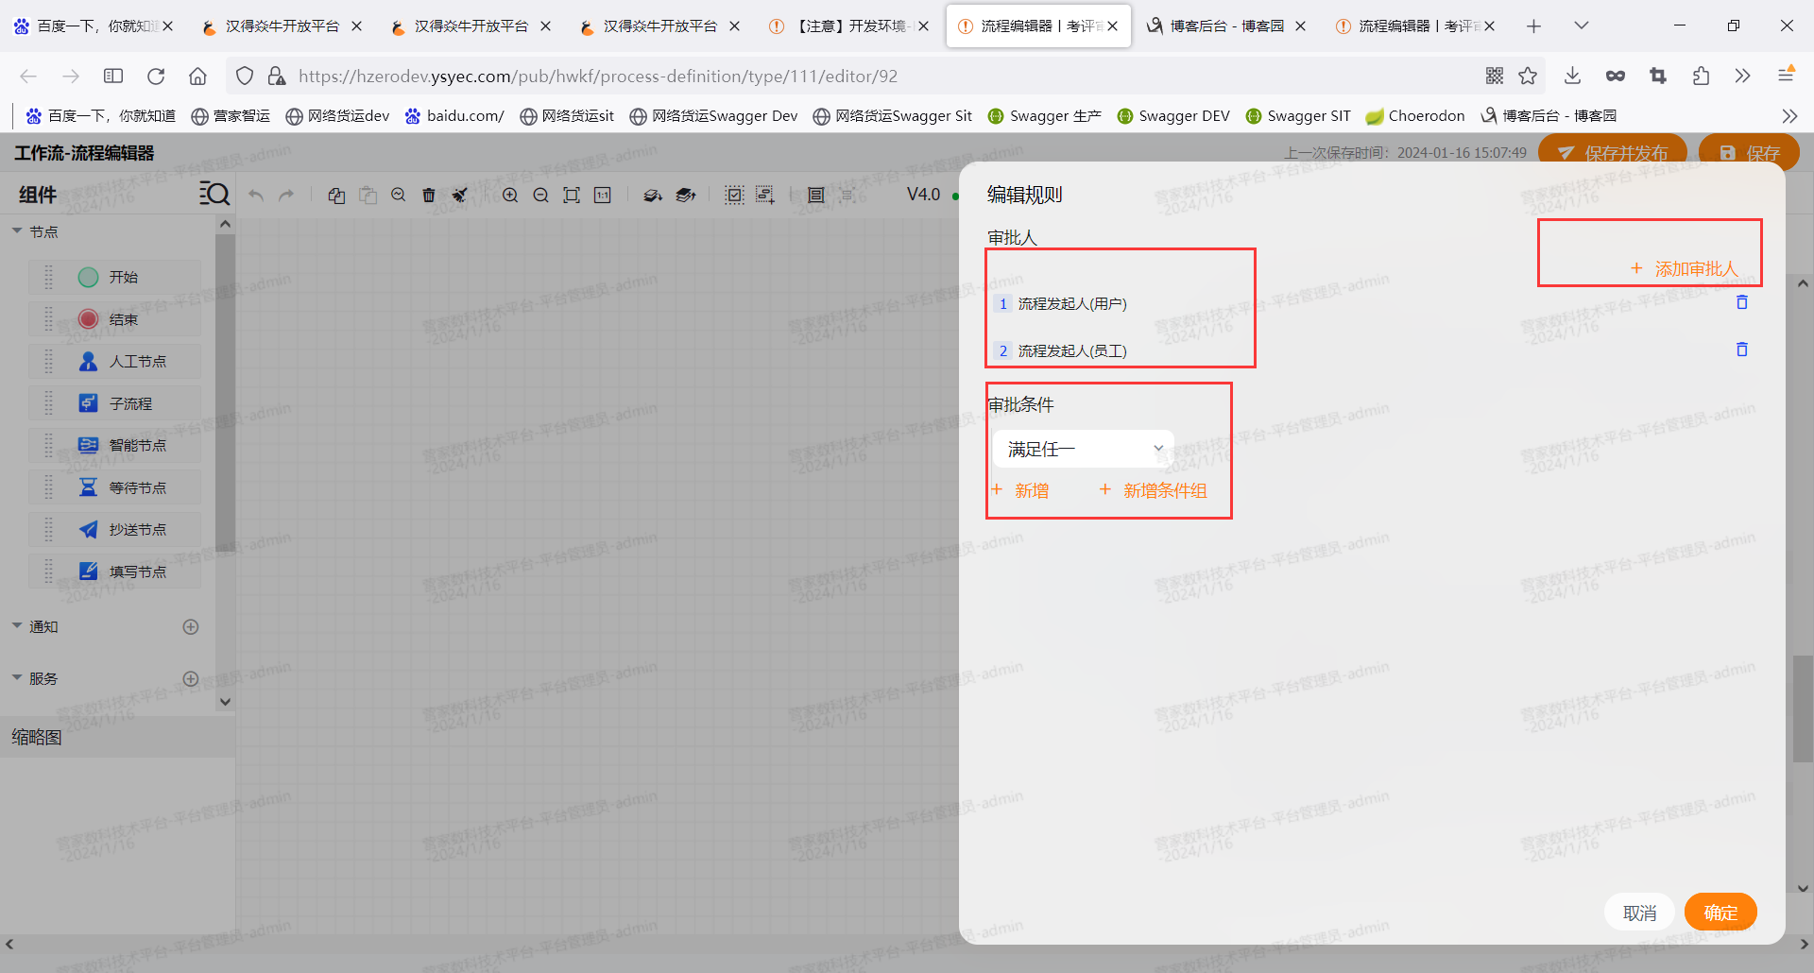Expand the bookmarks bar overflow chevron
The height and width of the screenshot is (973, 1814).
(1789, 115)
